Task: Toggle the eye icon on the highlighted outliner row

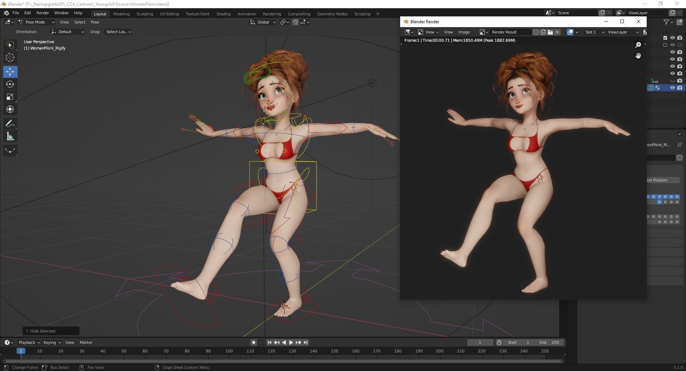Action: click(672, 88)
